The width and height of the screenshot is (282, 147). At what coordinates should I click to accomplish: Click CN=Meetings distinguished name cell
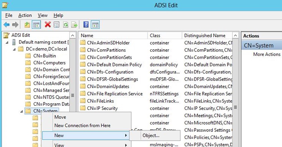[x=208, y=115]
